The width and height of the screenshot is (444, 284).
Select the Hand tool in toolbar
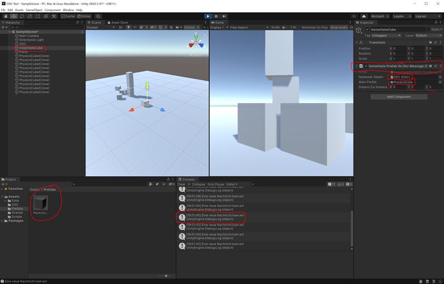[x=6, y=16]
